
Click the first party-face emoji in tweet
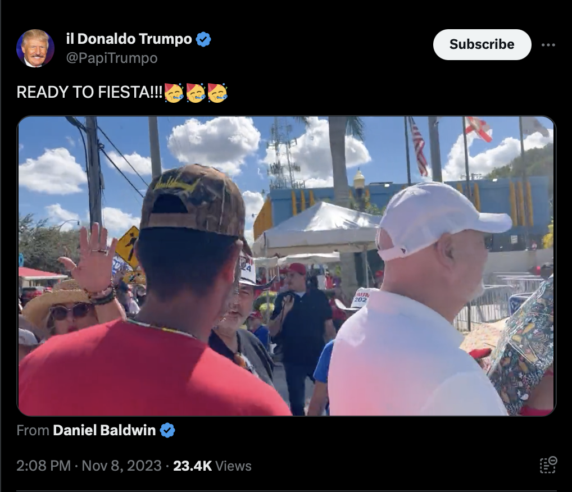[174, 93]
